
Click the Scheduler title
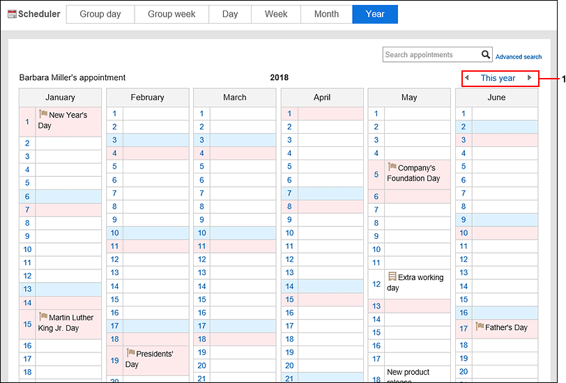(39, 14)
